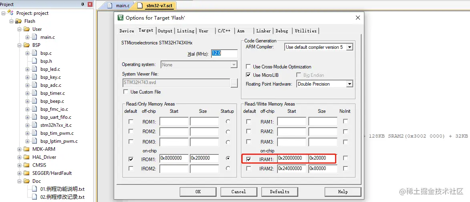Click the SEGGER/HardFault folder icon
The width and height of the screenshot is (470, 202).
[27, 173]
